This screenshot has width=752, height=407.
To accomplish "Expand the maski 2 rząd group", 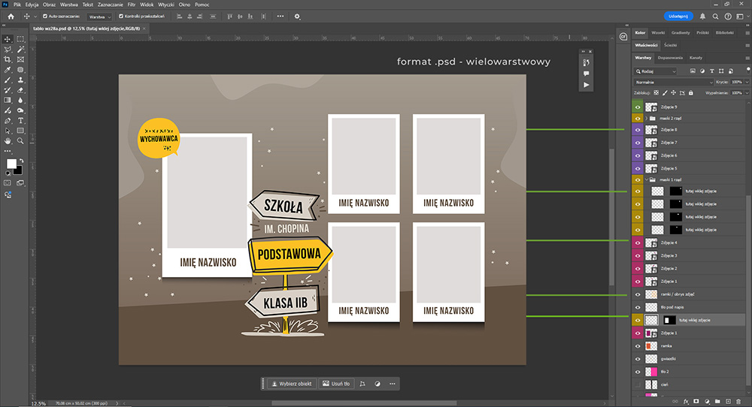I will coord(647,118).
